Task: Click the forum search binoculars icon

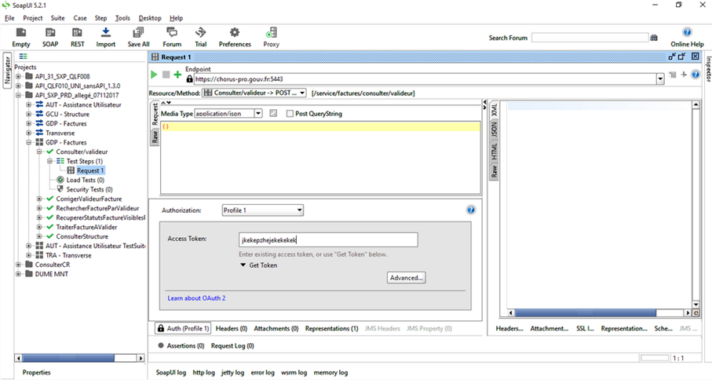Action: tap(654, 38)
